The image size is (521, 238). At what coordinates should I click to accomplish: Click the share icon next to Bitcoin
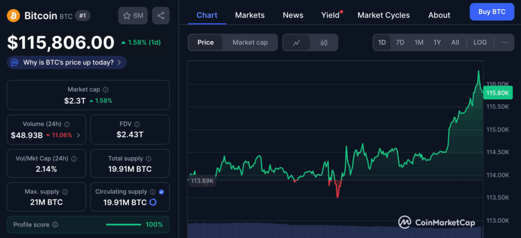pos(161,16)
